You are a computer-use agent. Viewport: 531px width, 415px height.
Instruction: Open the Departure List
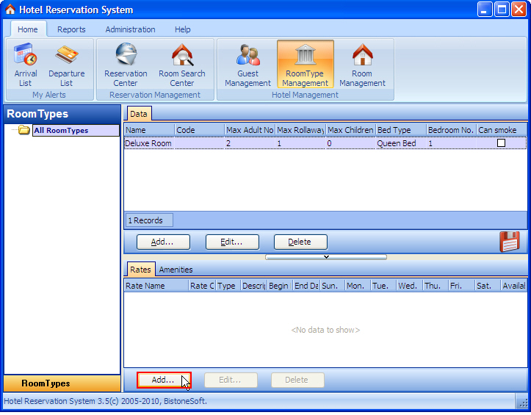(x=66, y=65)
